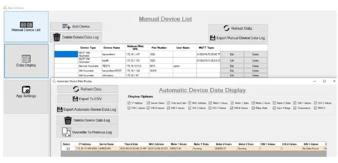The width and height of the screenshot is (338, 163).
Task: Disable the DIN 2 Values checkbox
Action: pos(315,103)
